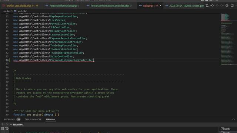Screen dimensions: 237x133
Task: Click line number 39 in the gutter
Action: 7,115
